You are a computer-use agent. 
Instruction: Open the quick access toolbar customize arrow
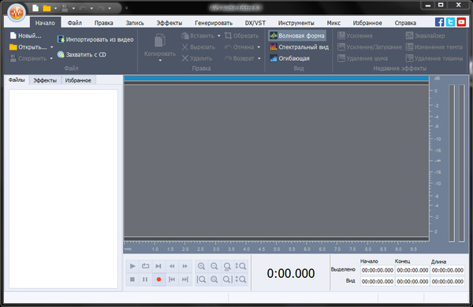coord(127,8)
